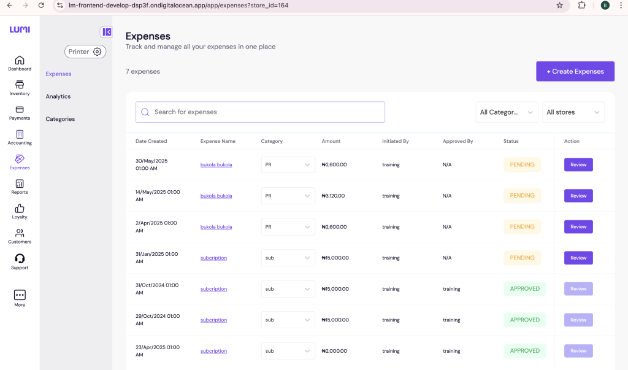Review the 14/May/2025 pending expense
The width and height of the screenshot is (628, 370).
578,196
